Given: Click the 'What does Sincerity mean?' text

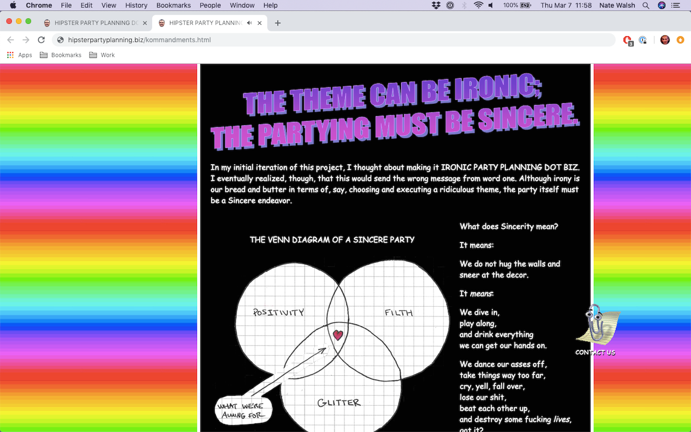Looking at the screenshot, I should point(509,227).
